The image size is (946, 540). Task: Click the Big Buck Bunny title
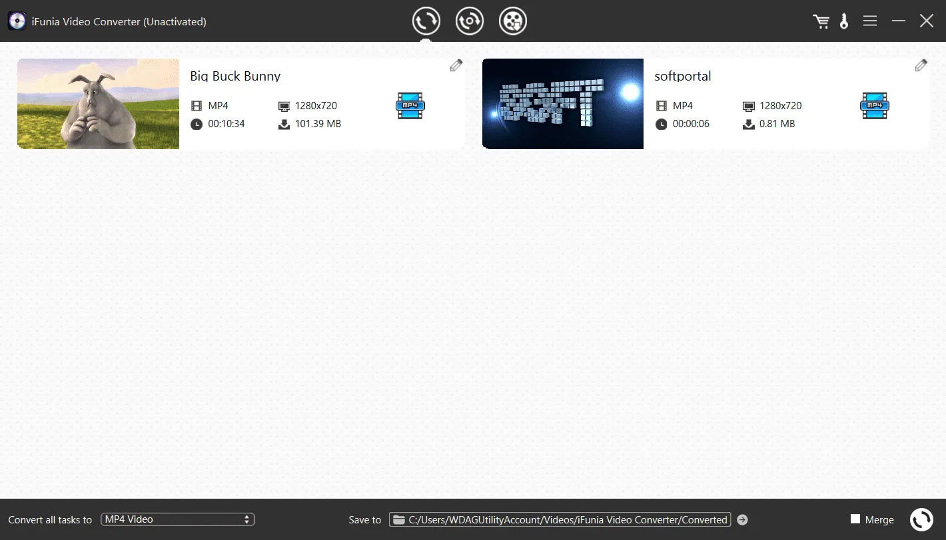pos(235,76)
